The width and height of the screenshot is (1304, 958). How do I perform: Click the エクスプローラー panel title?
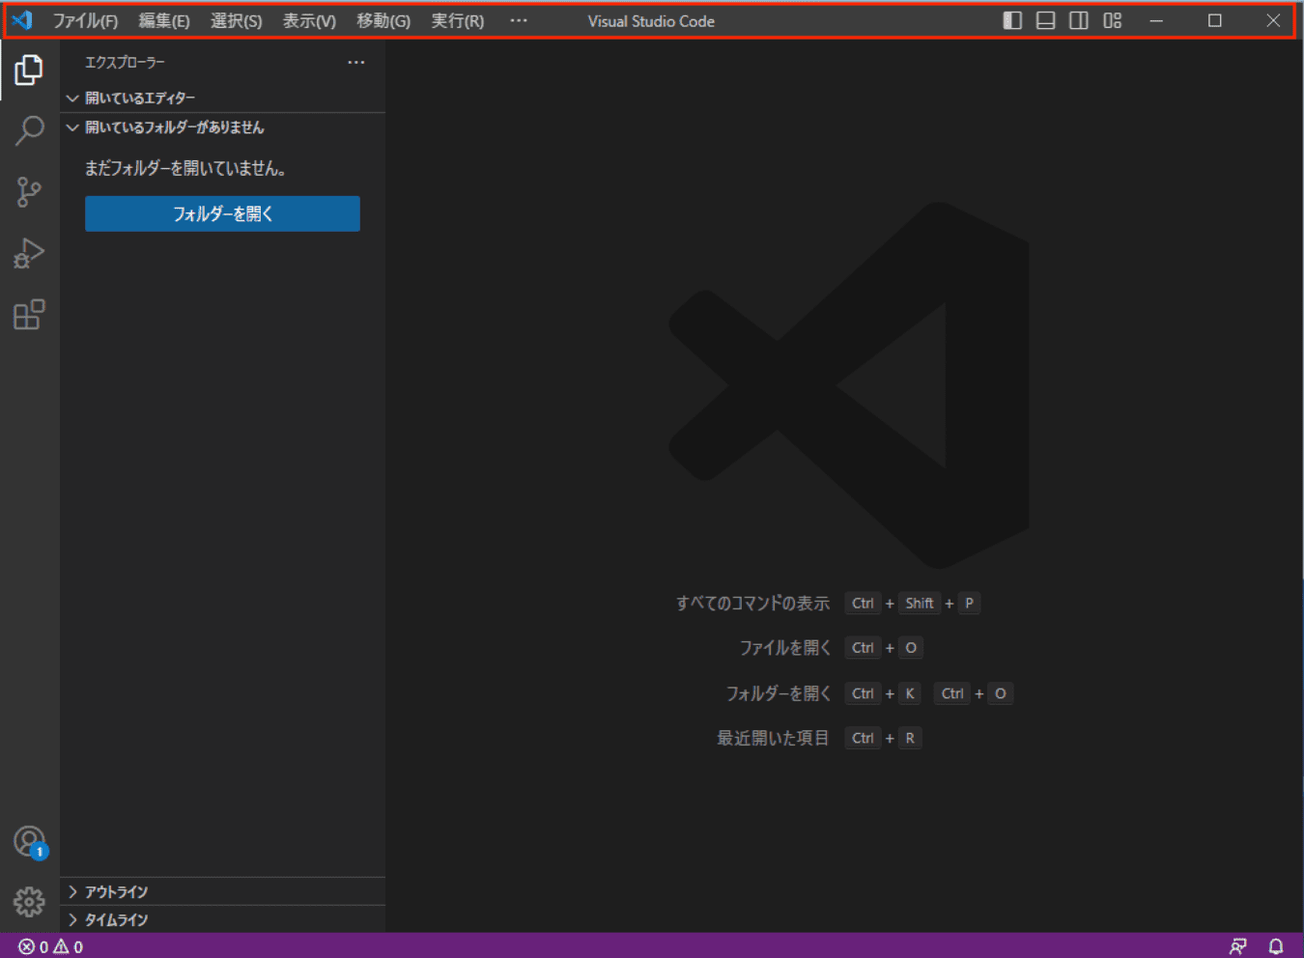pos(125,62)
